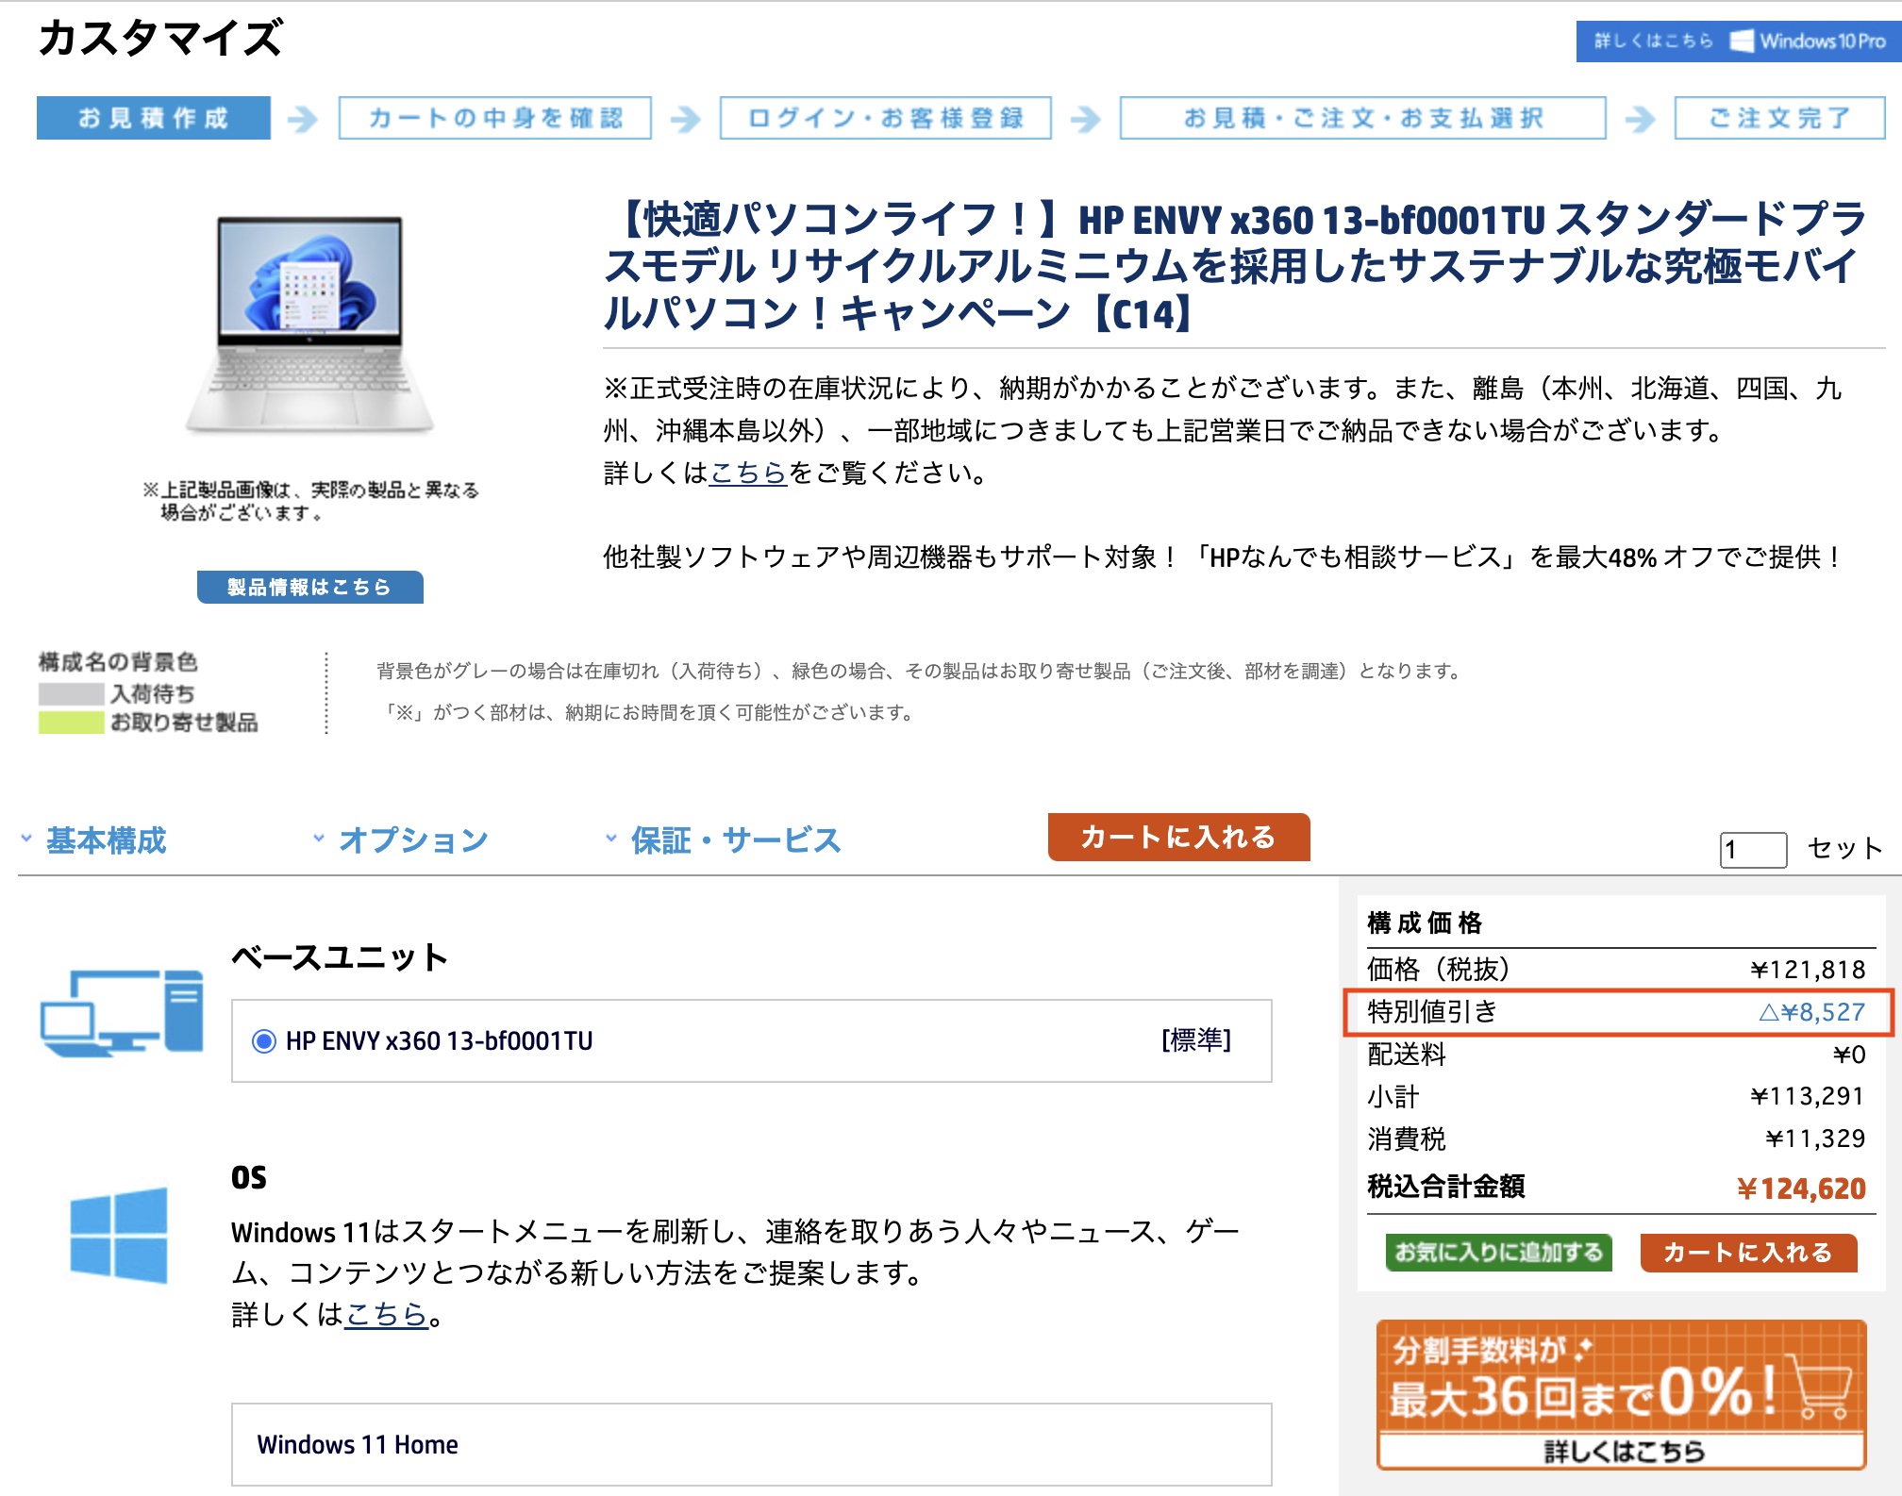The image size is (1902, 1496).
Task: Select the ログイン・お客様登録 step
Action: [886, 118]
